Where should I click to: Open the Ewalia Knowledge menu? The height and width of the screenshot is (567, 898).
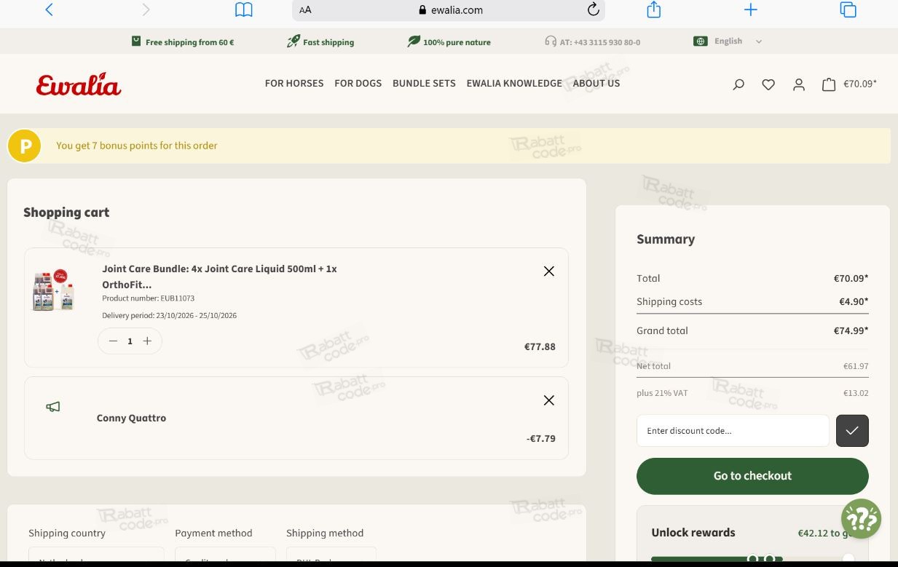[x=514, y=83]
